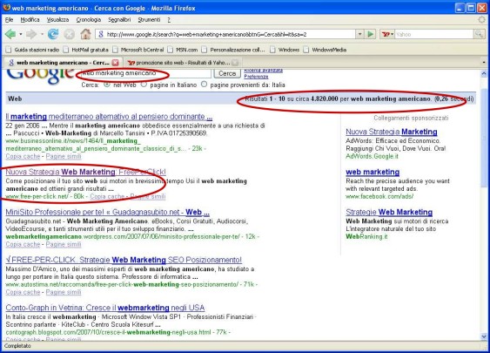Screen dimensions: 490x353
Task: Select 'pagine provenienti da: Italia' radio button
Action: 204,85
